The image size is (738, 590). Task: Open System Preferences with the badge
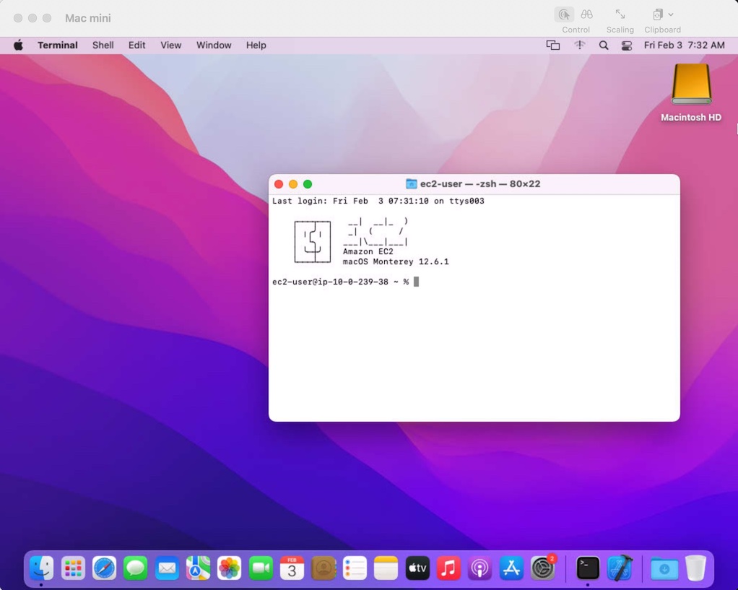[543, 567]
